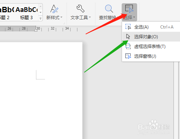Image resolution: width=180 pixels, height=139 pixels.
Task: Click the vertical scrollbar on the right
Action: [x=176, y=100]
